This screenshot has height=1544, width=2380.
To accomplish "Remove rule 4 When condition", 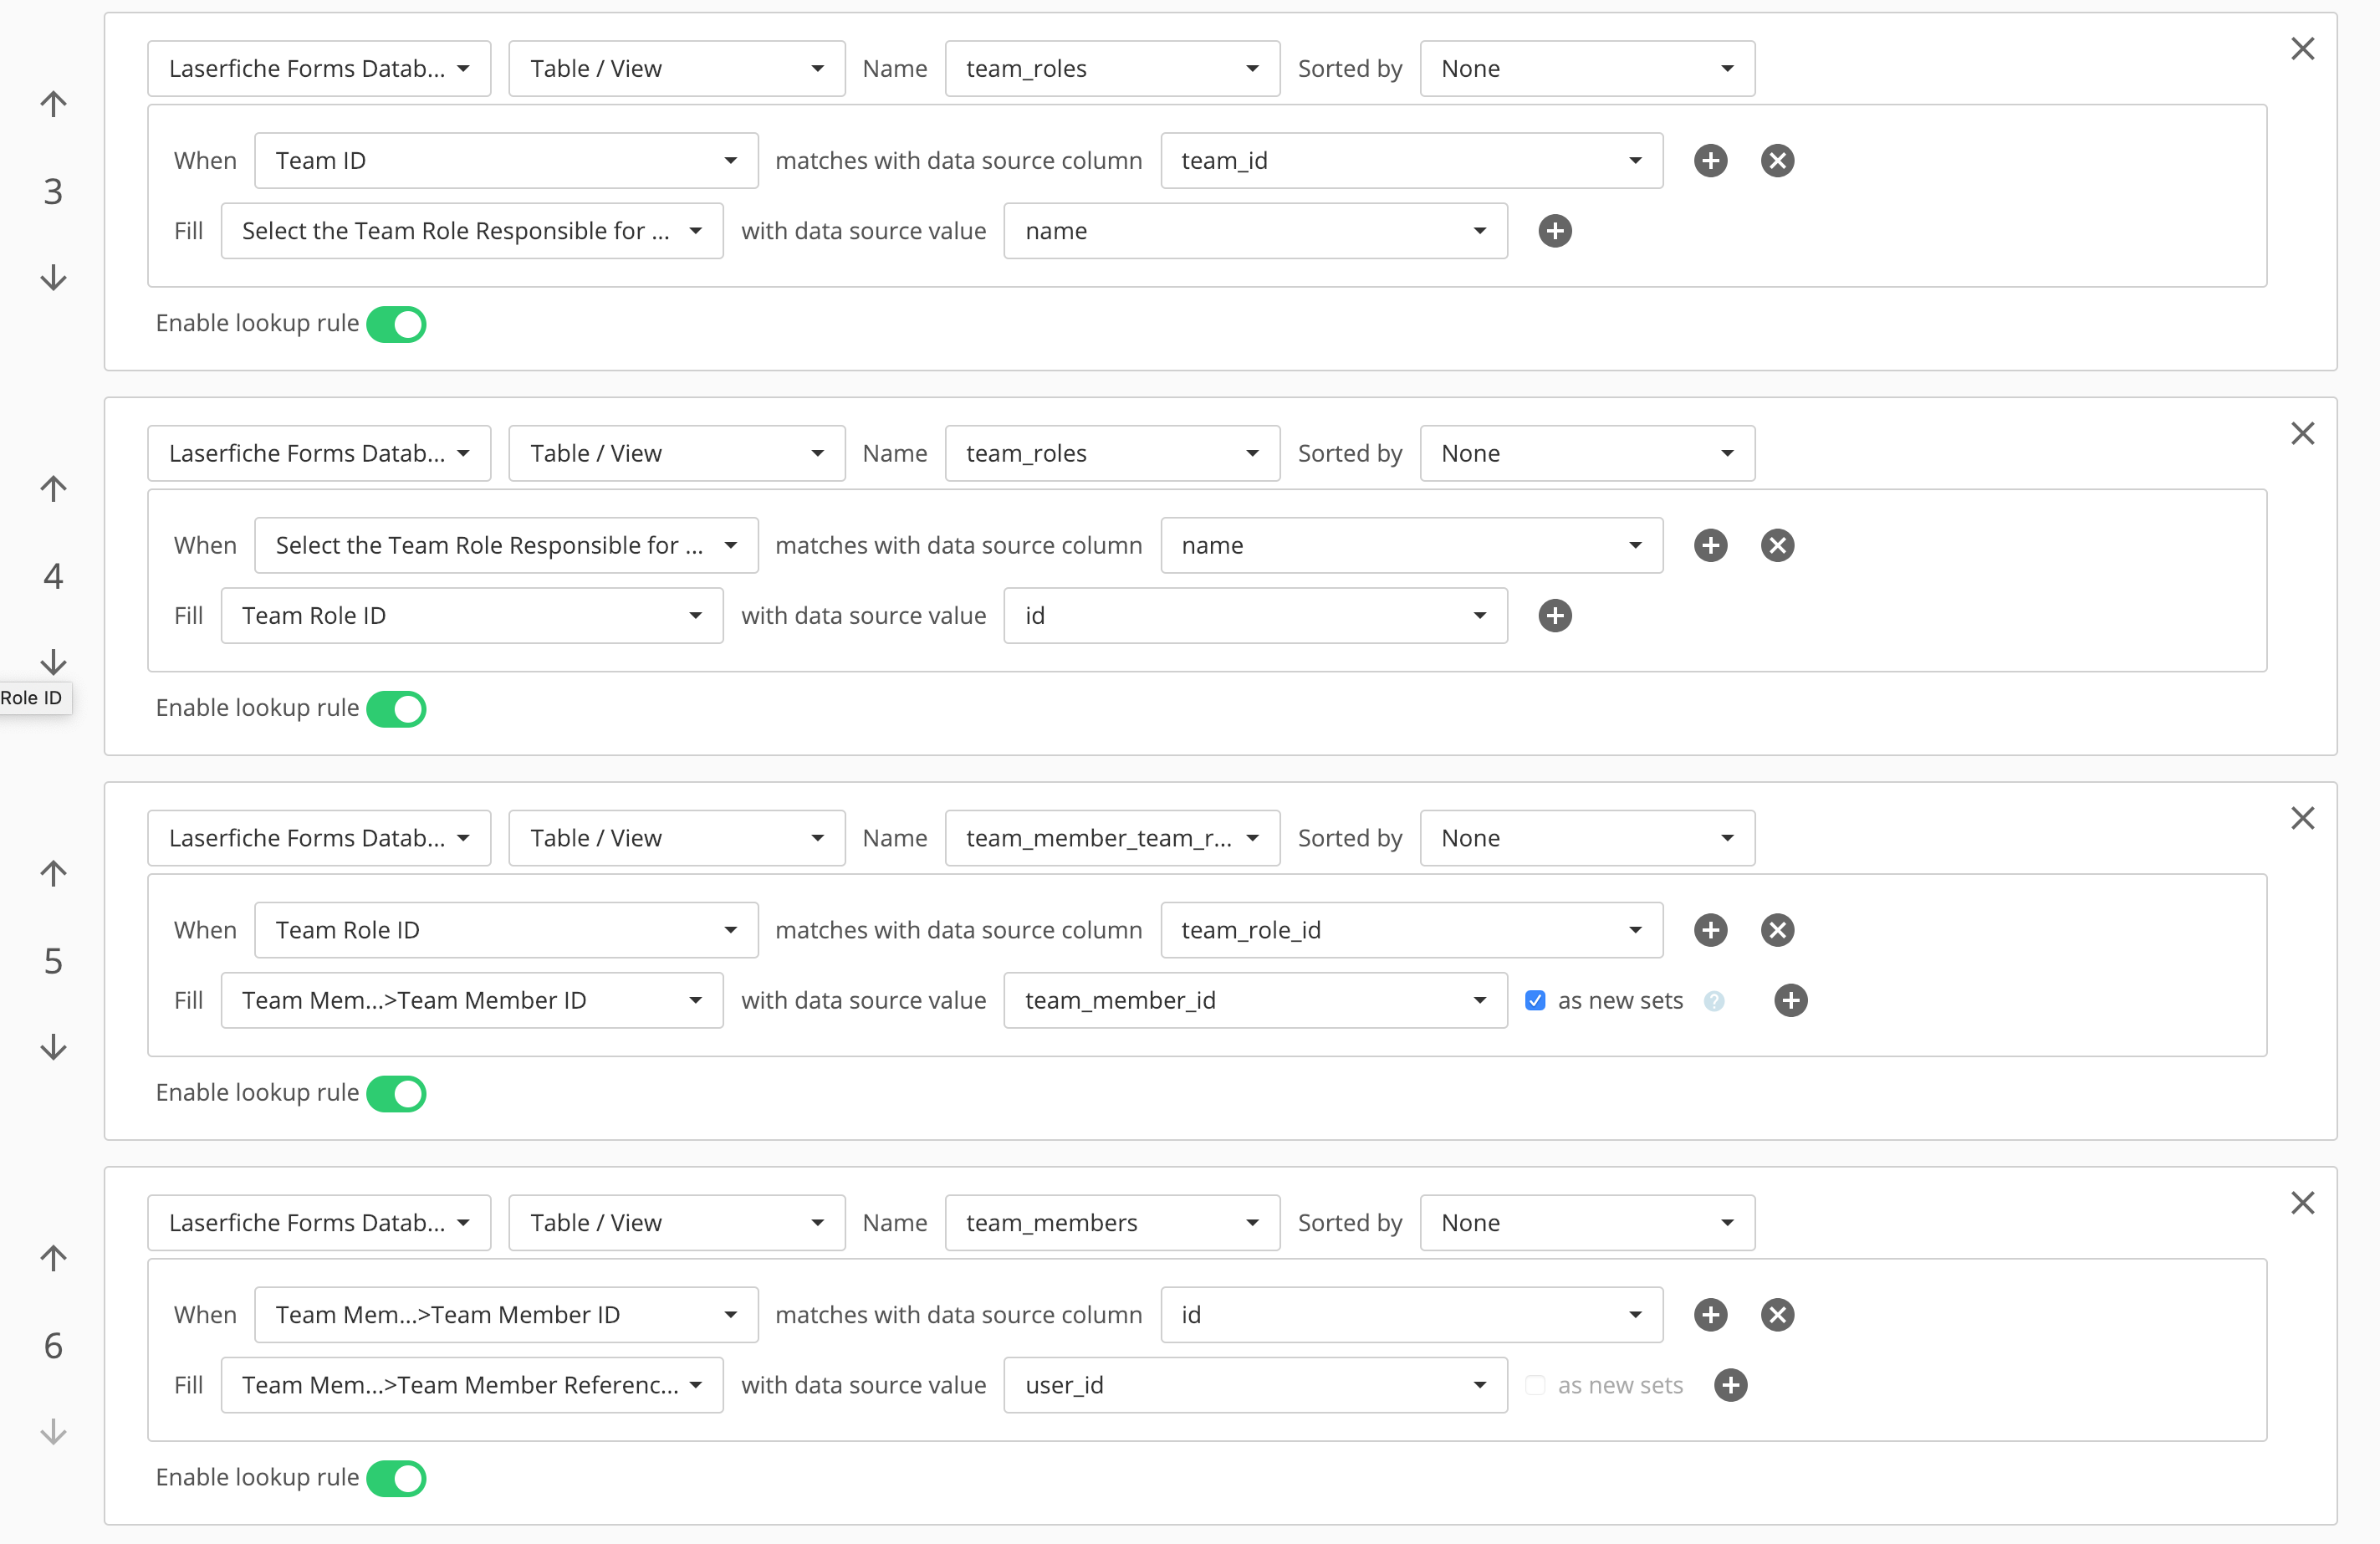I will point(1776,546).
